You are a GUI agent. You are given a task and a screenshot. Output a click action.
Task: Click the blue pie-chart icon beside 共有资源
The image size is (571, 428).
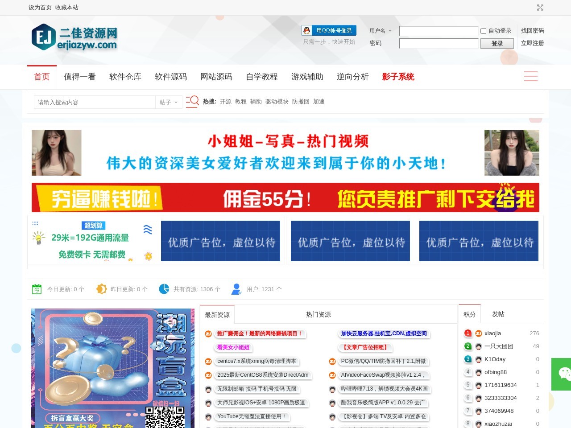pyautogui.click(x=164, y=289)
